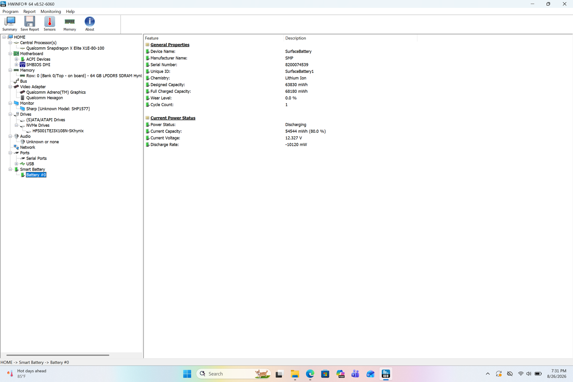The height and width of the screenshot is (382, 573).
Task: Click the status bar path Battery #0
Action: pos(59,362)
